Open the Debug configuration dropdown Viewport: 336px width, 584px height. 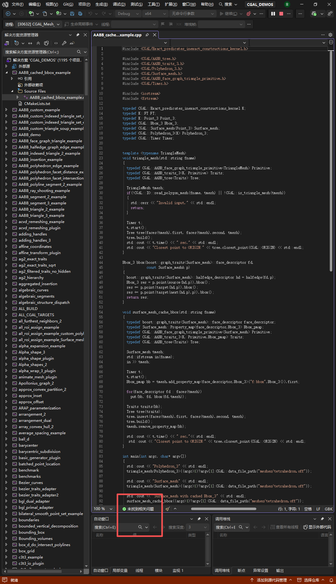click(128, 14)
